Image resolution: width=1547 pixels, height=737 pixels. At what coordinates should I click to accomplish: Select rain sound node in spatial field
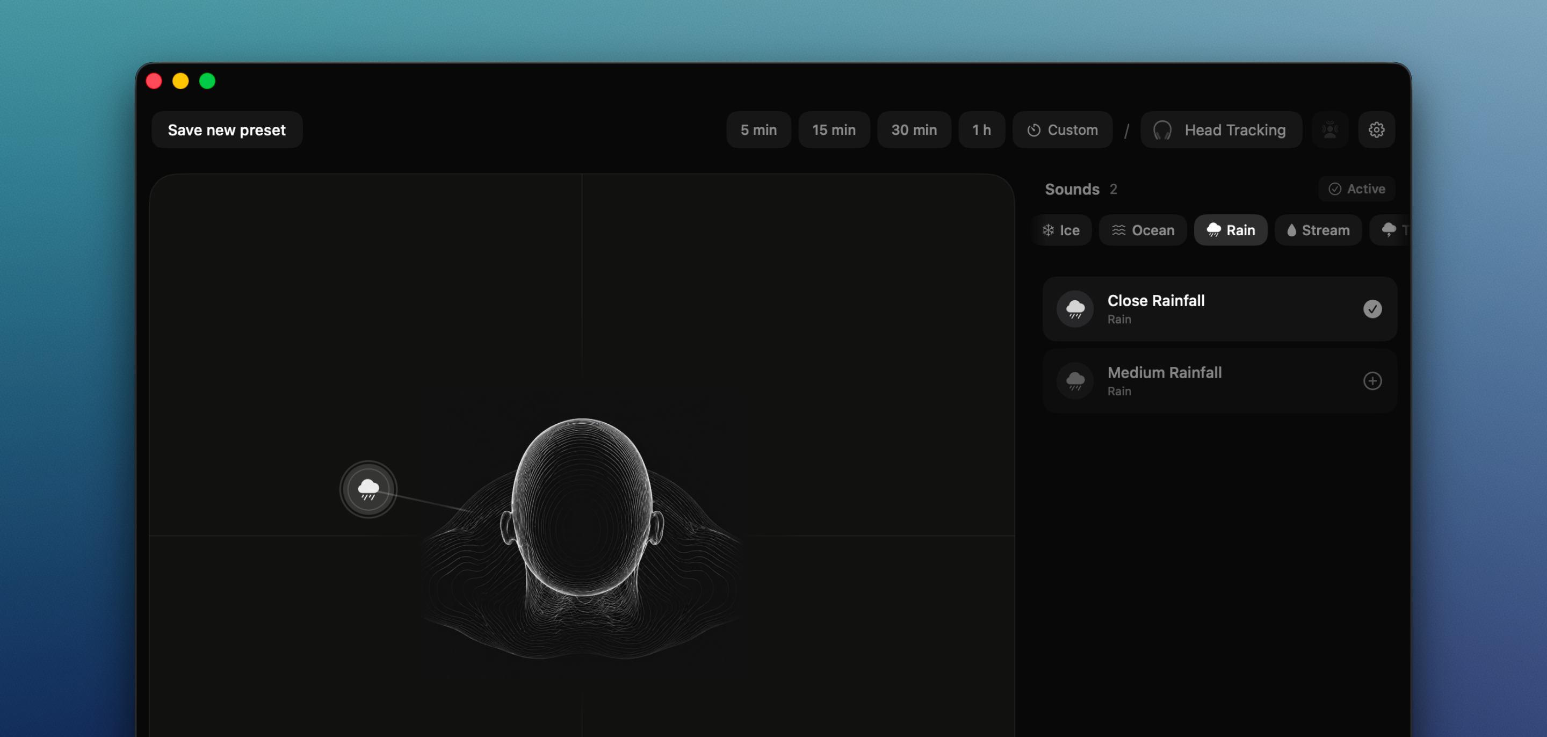tap(368, 489)
